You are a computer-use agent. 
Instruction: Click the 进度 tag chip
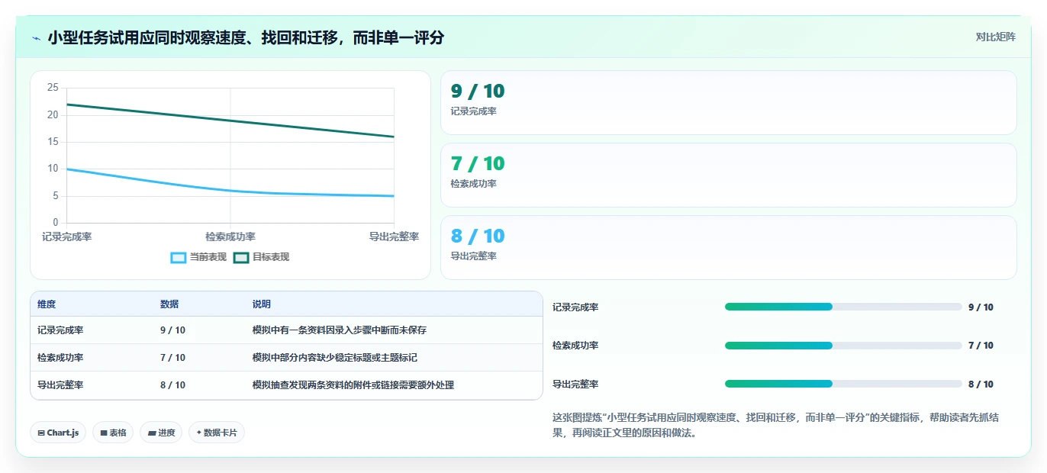pyautogui.click(x=161, y=433)
